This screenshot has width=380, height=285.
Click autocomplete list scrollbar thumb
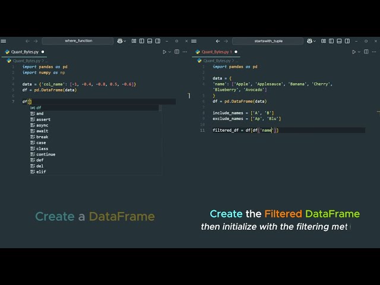tap(160, 108)
